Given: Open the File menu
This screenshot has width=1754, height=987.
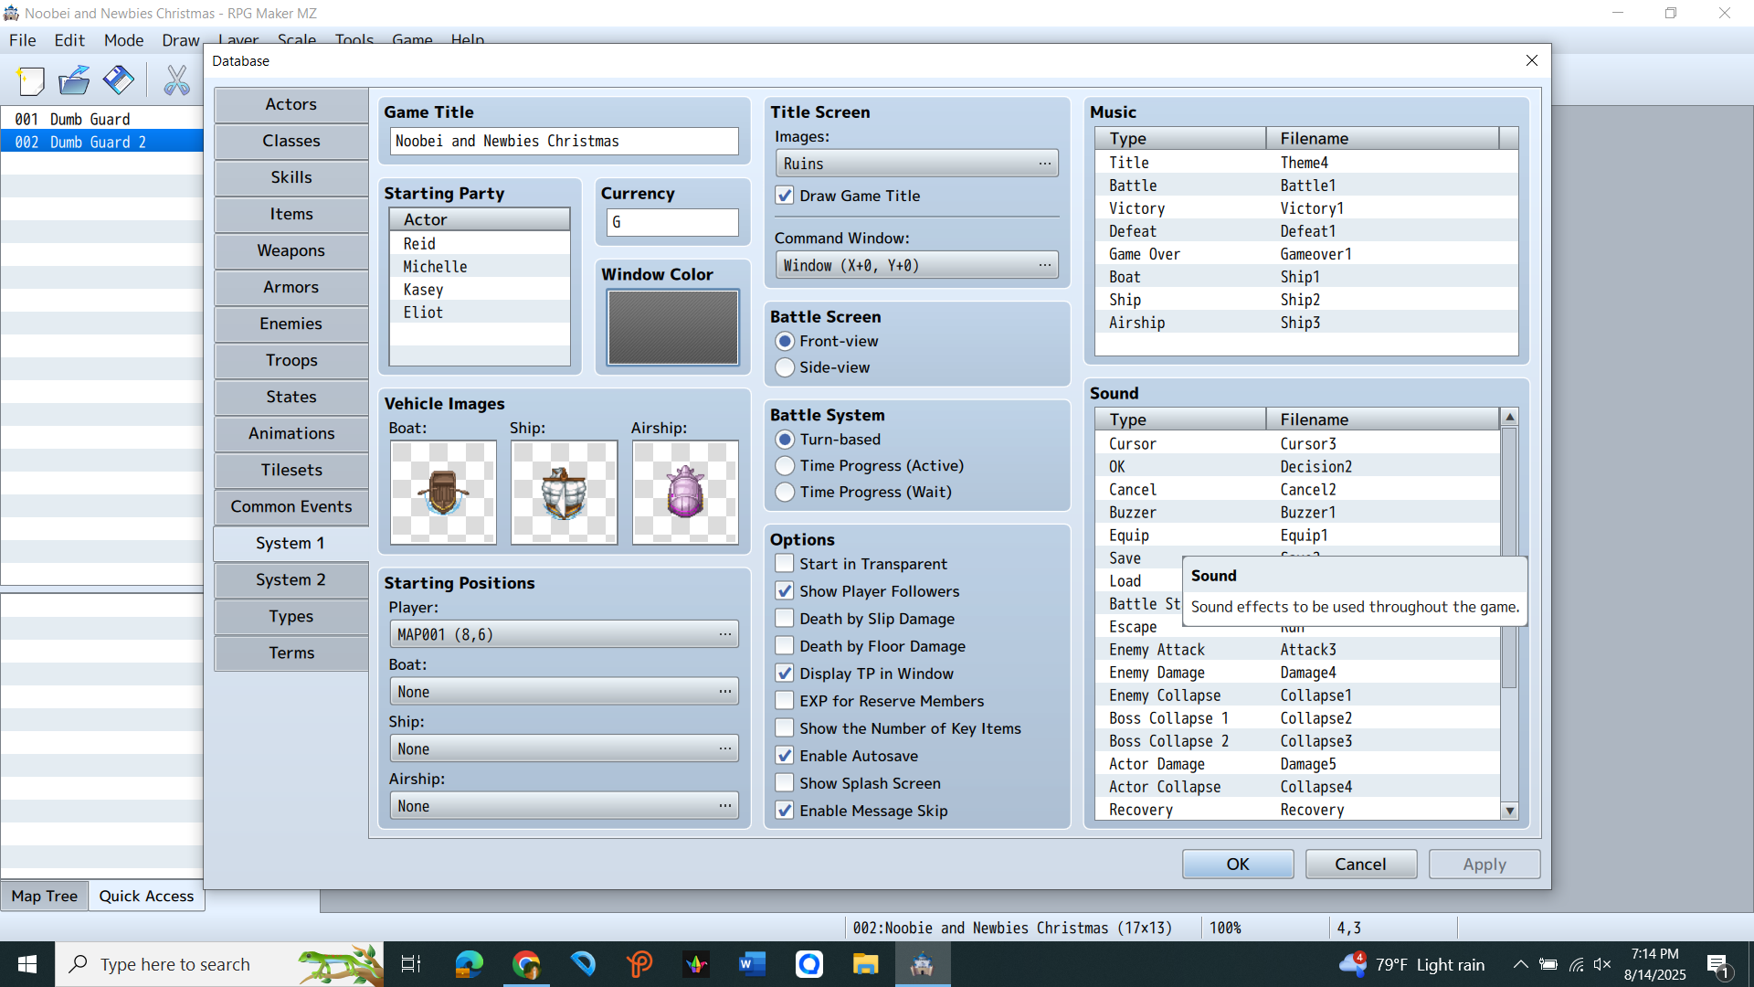Looking at the screenshot, I should (22, 40).
